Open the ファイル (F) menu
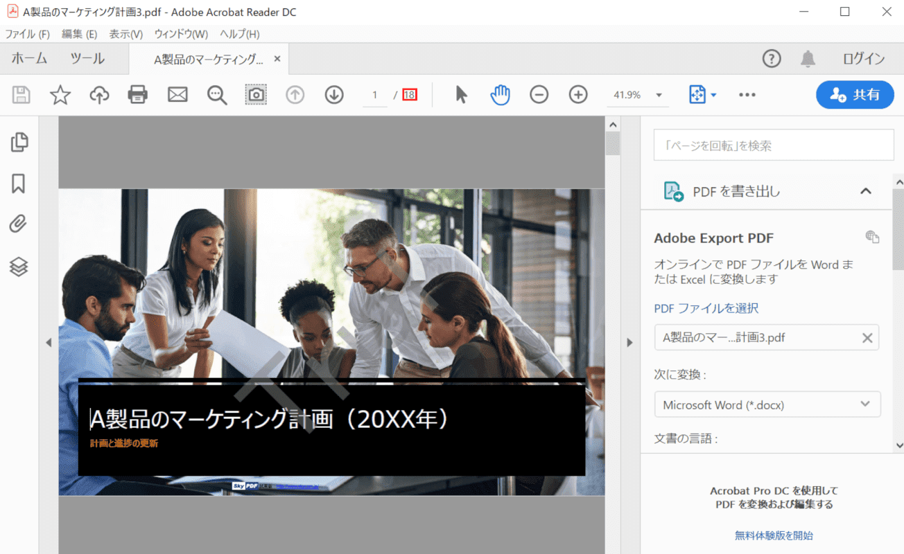The width and height of the screenshot is (904, 554). [x=27, y=34]
